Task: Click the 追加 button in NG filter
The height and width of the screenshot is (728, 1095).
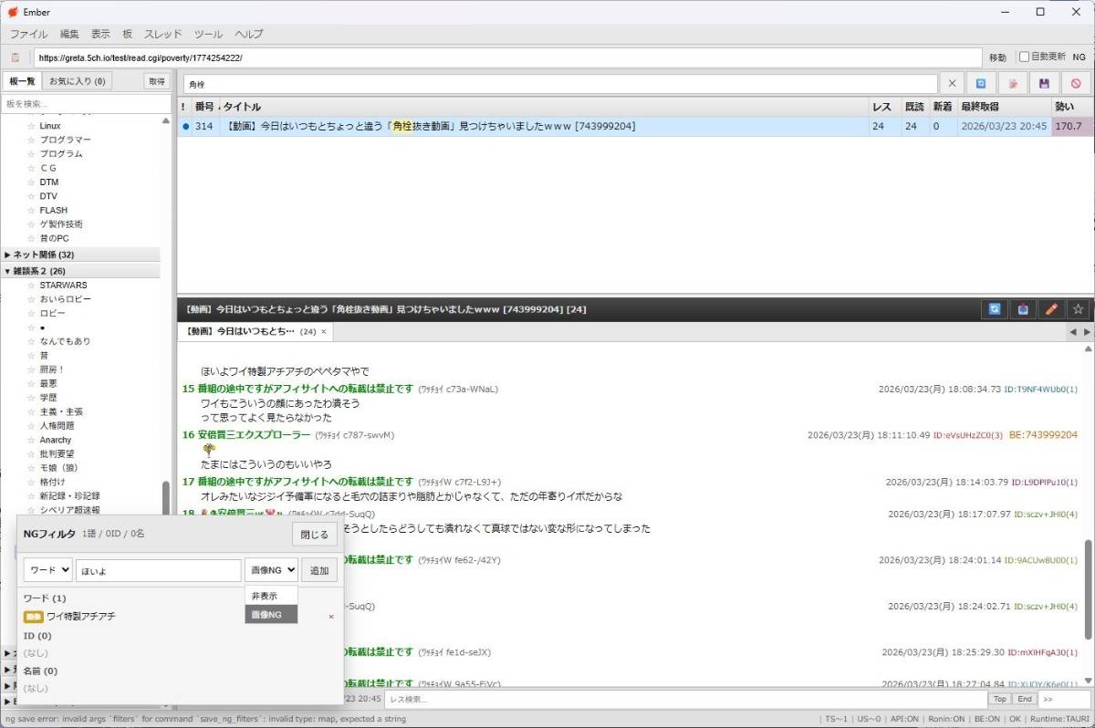Action: point(319,570)
